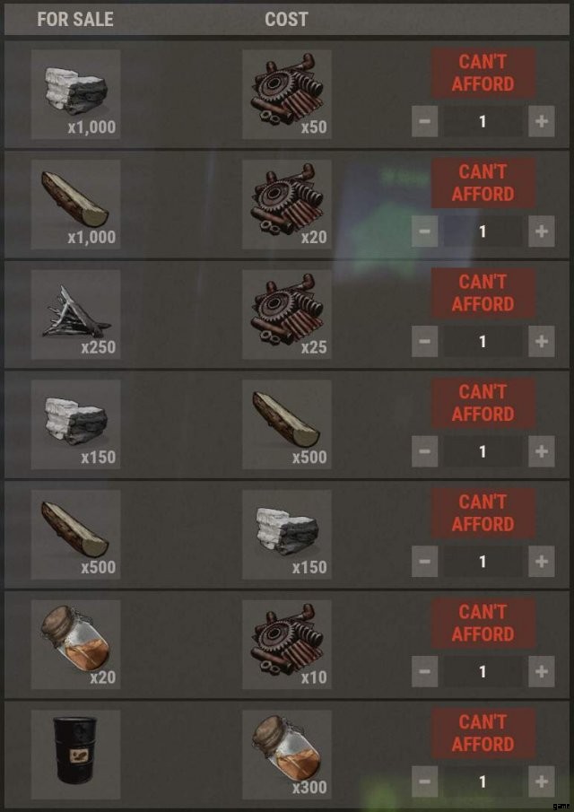This screenshot has height=812, width=574.
Task: Click the scrap x50 cost icon
Action: tap(287, 94)
